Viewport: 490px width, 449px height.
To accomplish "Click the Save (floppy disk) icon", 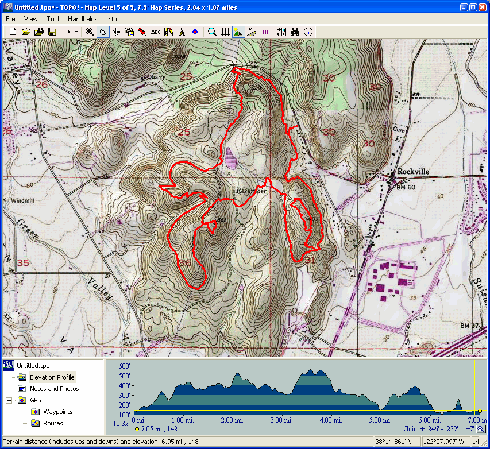I will tap(52, 32).
